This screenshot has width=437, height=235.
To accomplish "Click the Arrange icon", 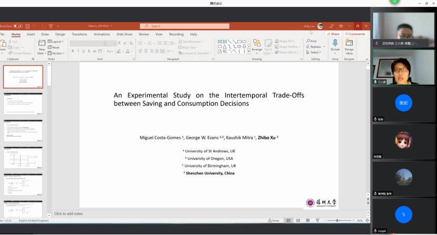I will coord(257,44).
